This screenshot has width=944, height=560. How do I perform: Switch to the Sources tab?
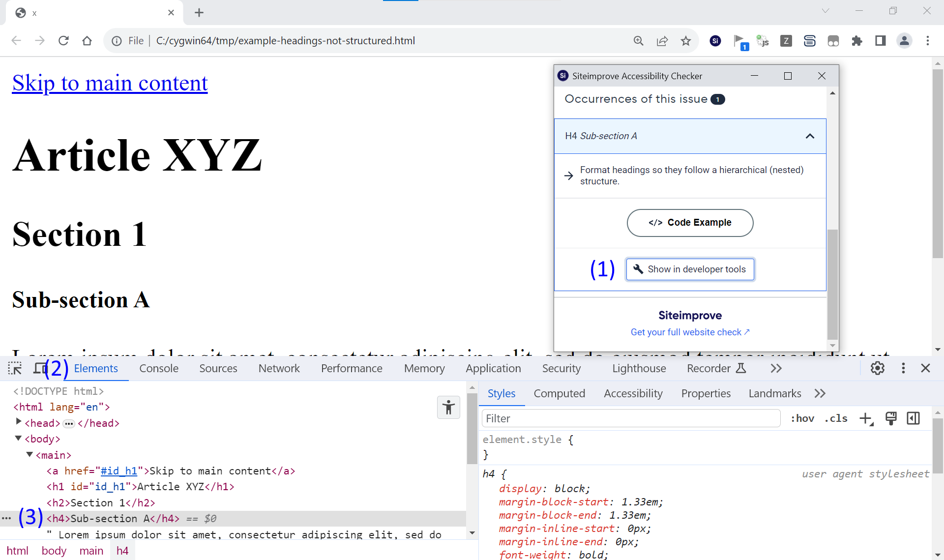(x=218, y=368)
